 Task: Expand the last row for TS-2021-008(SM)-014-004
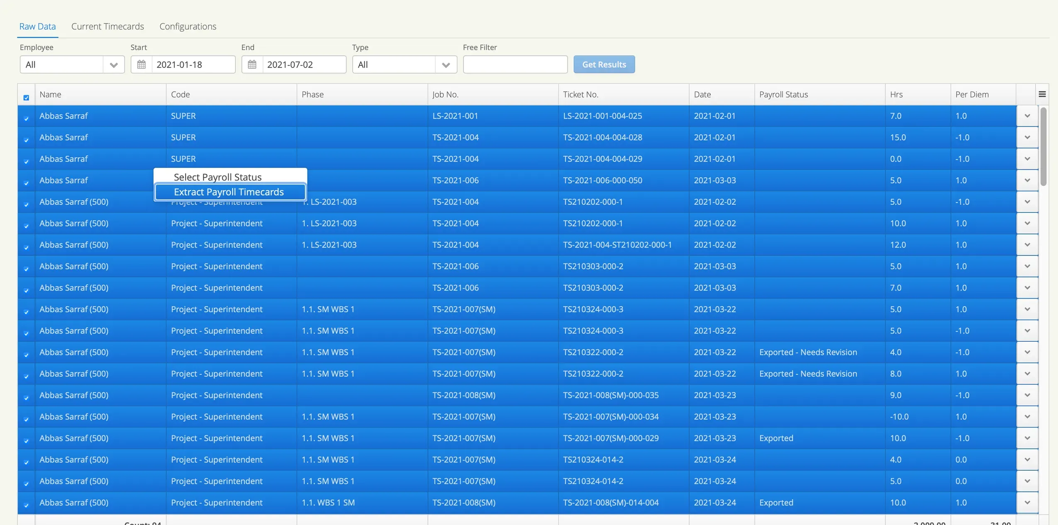(x=1028, y=502)
